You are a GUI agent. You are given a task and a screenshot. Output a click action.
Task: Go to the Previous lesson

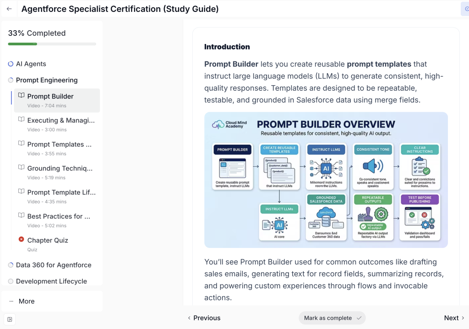point(204,318)
